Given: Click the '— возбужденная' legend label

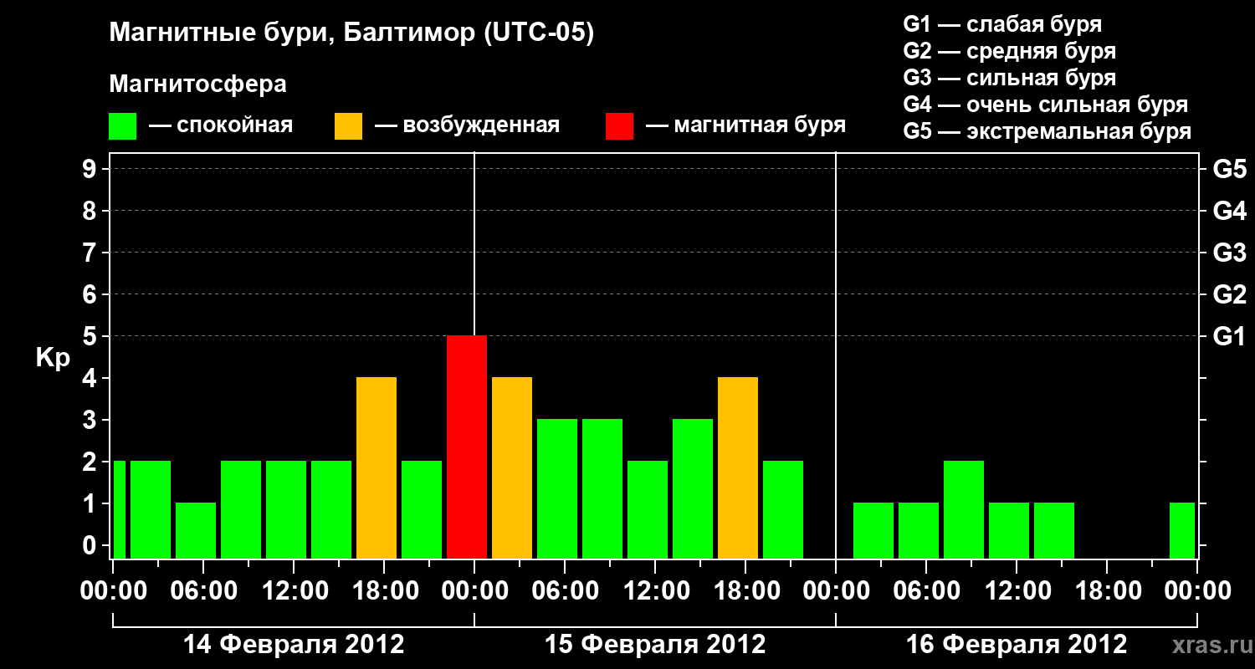Looking at the screenshot, I should coord(467,125).
